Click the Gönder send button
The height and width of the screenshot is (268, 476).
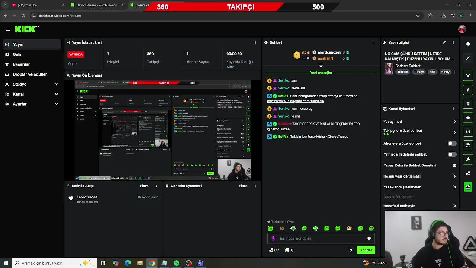[x=366, y=250]
